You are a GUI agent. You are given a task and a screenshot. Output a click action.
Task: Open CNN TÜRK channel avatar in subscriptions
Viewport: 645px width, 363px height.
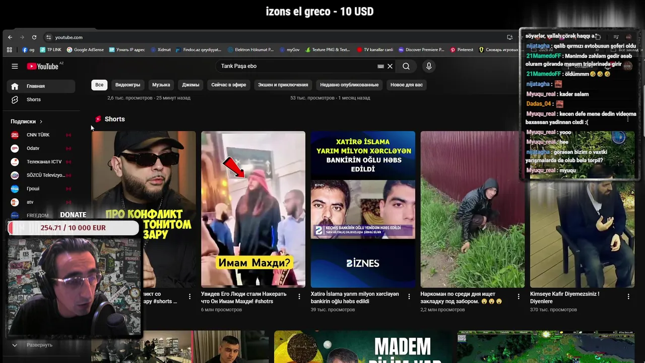click(15, 135)
